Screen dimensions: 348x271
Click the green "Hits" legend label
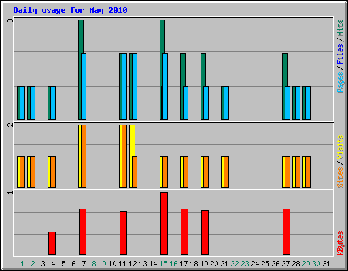point(340,28)
